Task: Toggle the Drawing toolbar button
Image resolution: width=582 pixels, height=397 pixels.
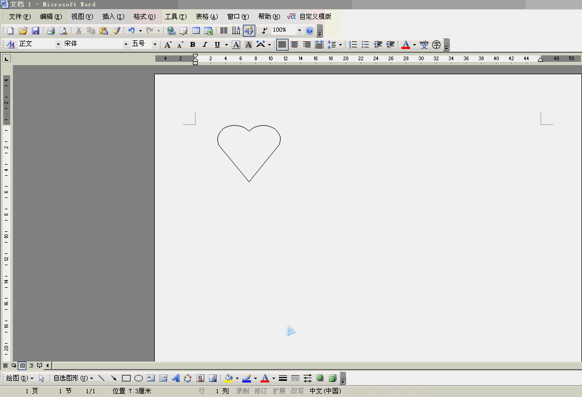Action: pyautogui.click(x=249, y=31)
